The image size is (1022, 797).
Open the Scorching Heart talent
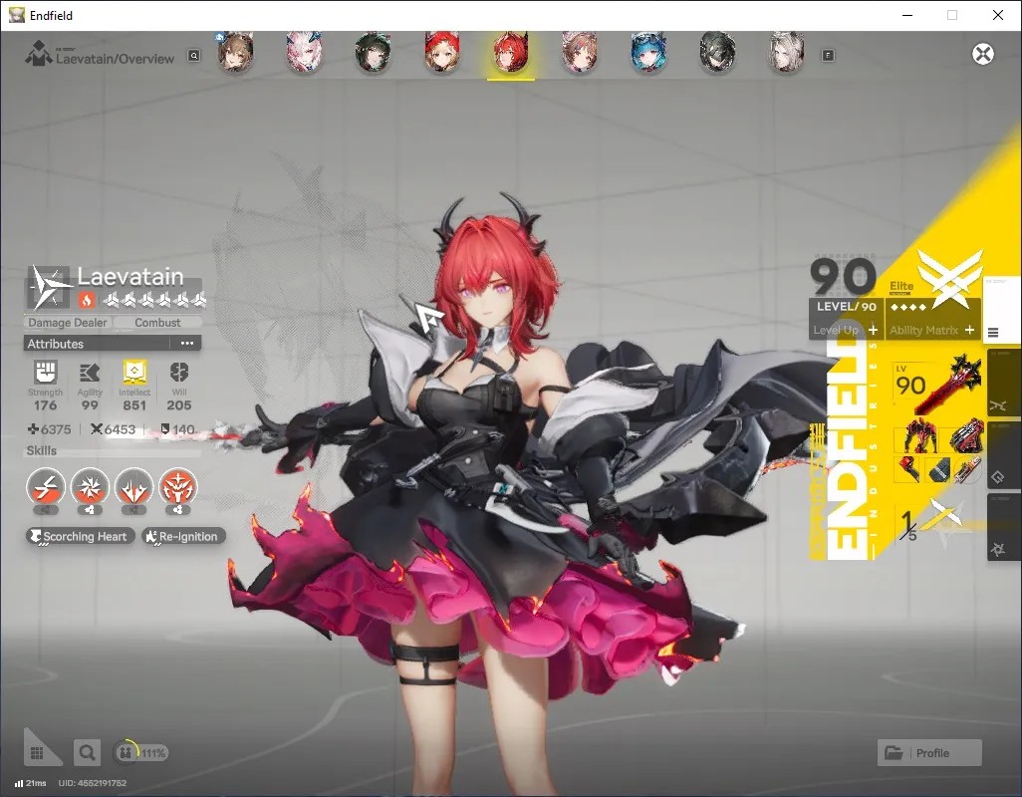[x=80, y=536]
